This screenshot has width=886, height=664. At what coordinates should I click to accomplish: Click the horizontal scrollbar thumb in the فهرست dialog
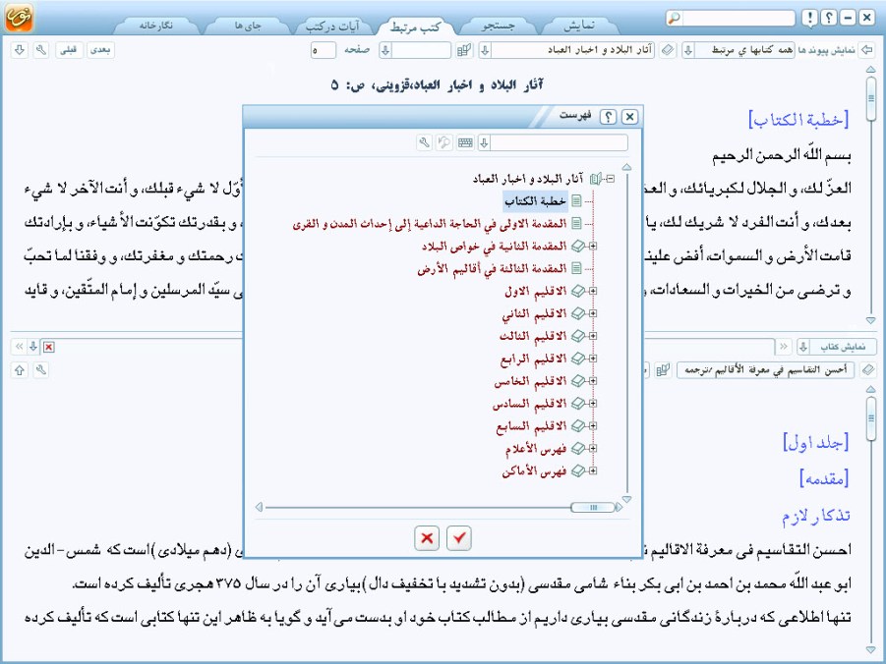click(593, 508)
